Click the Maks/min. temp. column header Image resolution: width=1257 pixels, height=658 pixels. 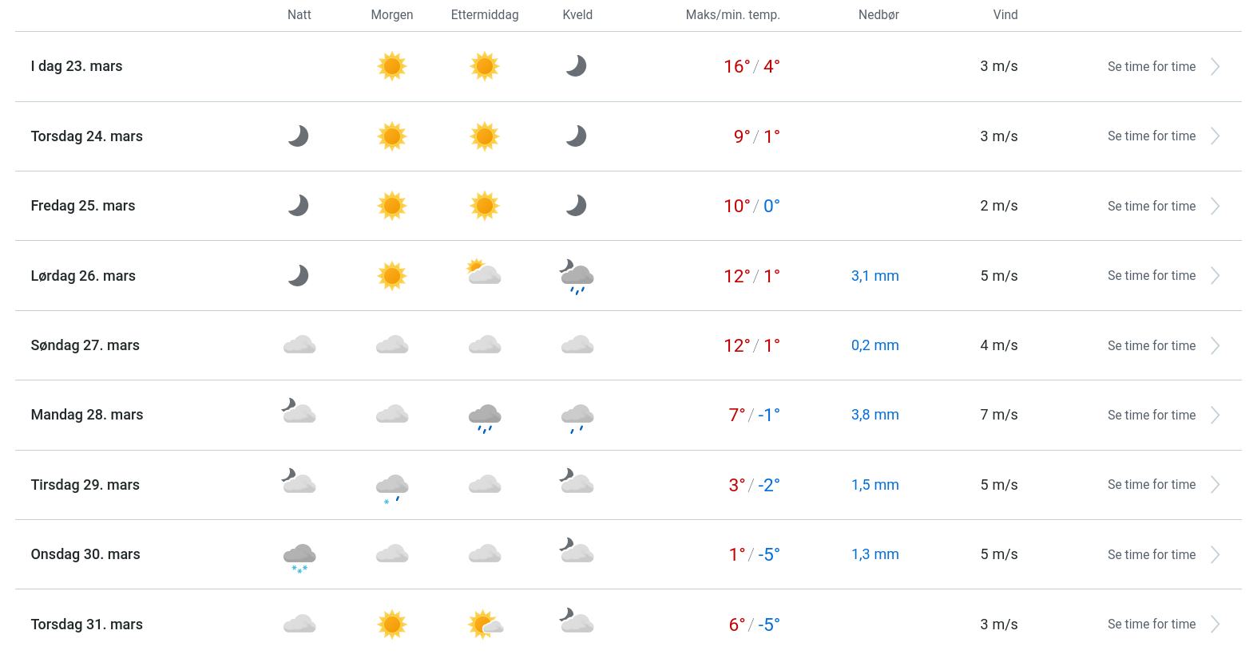[x=732, y=15]
